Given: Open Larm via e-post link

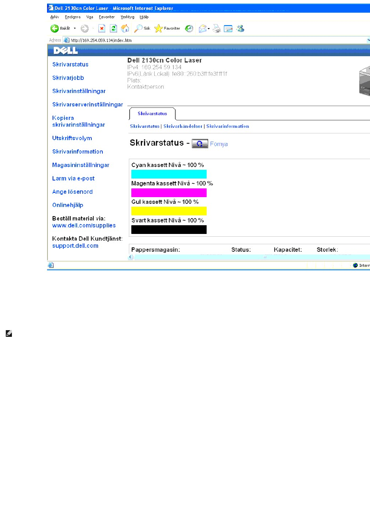Looking at the screenshot, I should click(x=74, y=179).
